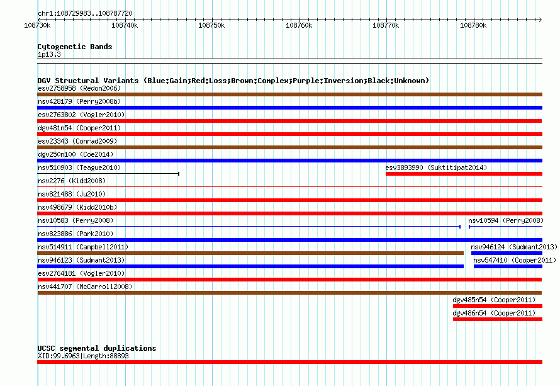560x386 pixels.
Task: Click the 108780k ruler mark
Action: click(473, 25)
